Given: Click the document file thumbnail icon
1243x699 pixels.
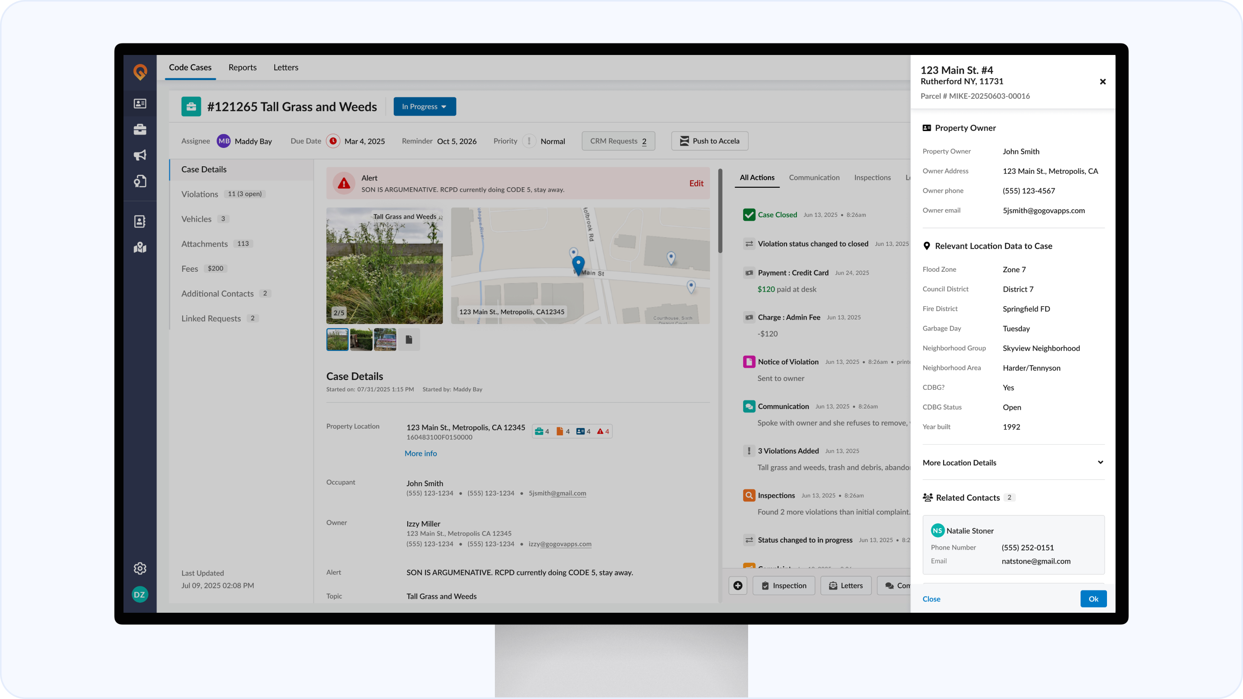Looking at the screenshot, I should (x=409, y=339).
